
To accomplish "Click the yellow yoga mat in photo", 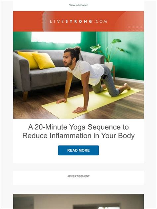I will click(91, 103).
